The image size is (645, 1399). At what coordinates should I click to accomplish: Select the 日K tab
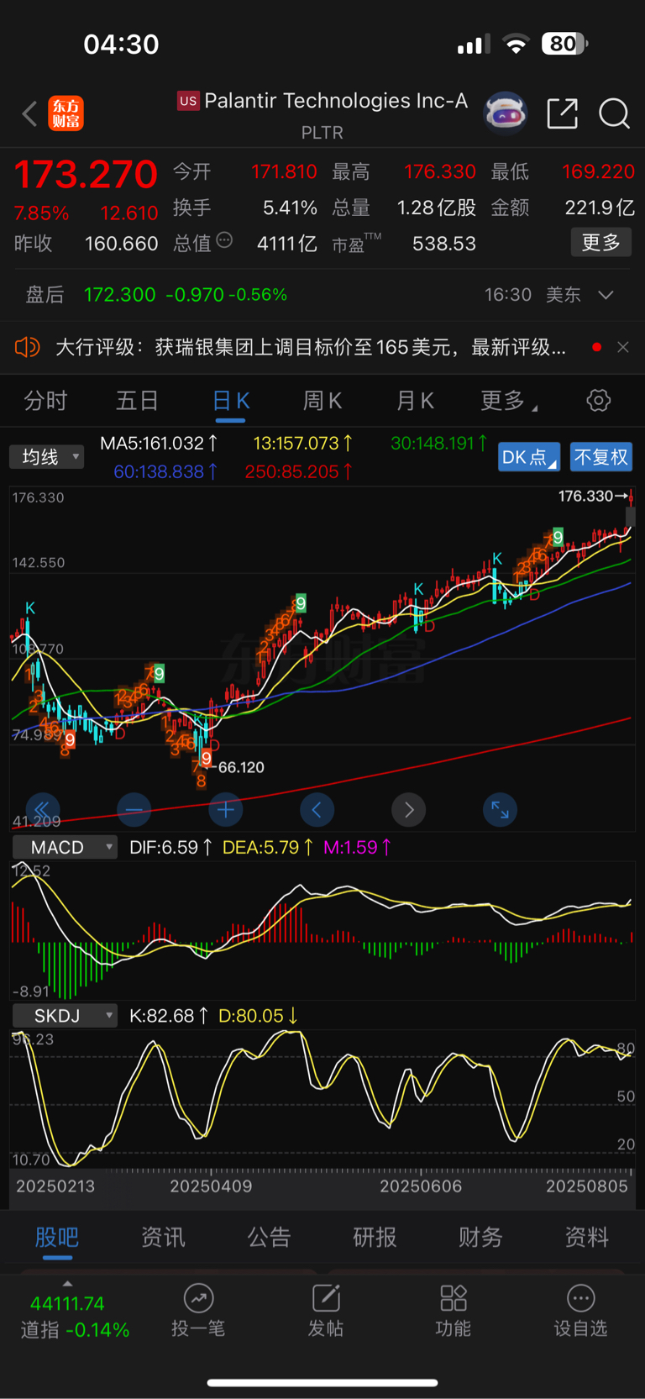230,401
